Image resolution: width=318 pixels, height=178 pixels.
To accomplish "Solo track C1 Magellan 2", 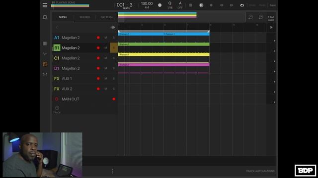I will point(114,58).
